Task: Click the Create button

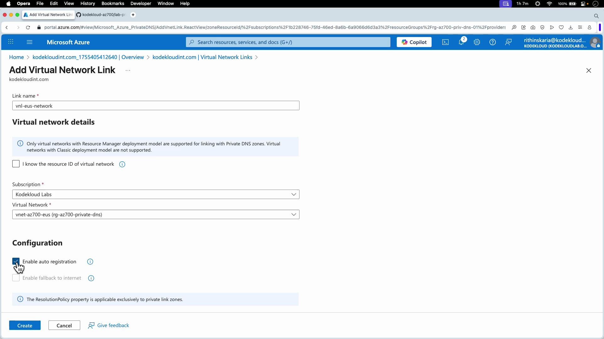Action: coord(25,326)
